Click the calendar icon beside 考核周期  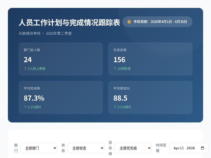click(129, 22)
